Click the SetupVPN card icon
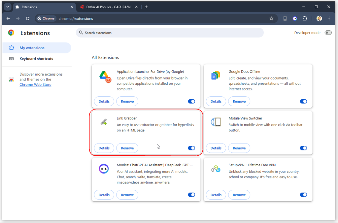The height and width of the screenshot is (223, 338). coord(216,169)
